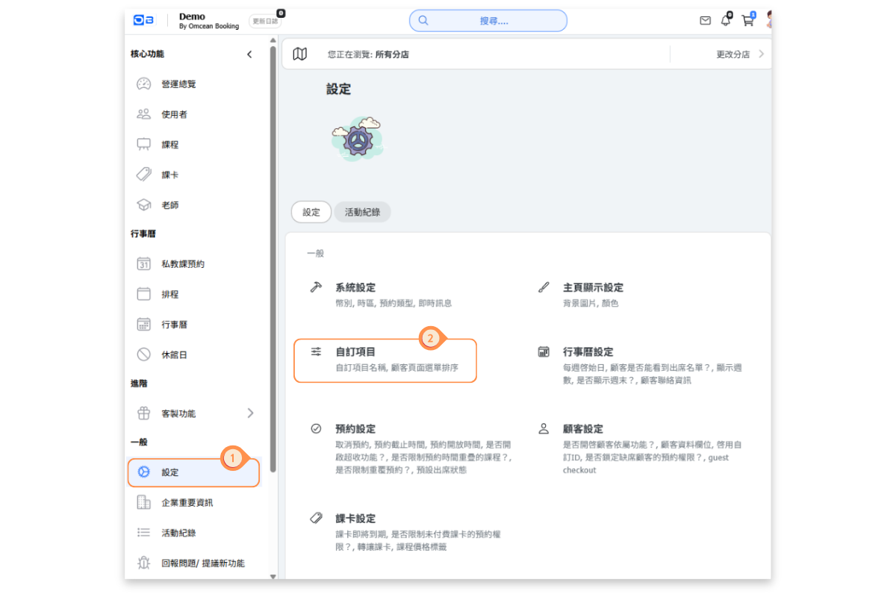Click the mail envelope icon

click(705, 21)
